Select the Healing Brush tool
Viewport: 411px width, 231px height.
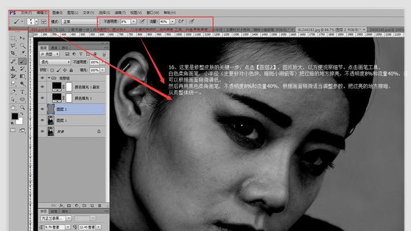13,61
